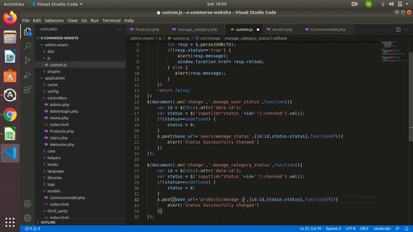
Task: Open the volume system menu icon
Action: pos(392,4)
